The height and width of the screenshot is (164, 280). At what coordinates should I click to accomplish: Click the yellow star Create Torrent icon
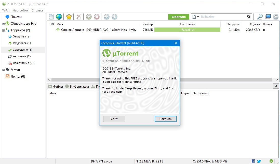tap(69, 17)
